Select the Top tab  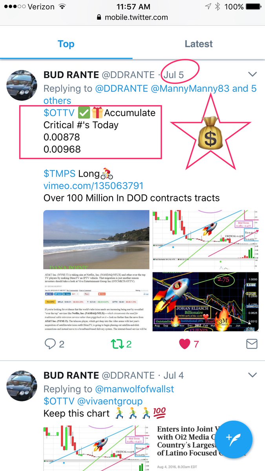click(x=66, y=44)
